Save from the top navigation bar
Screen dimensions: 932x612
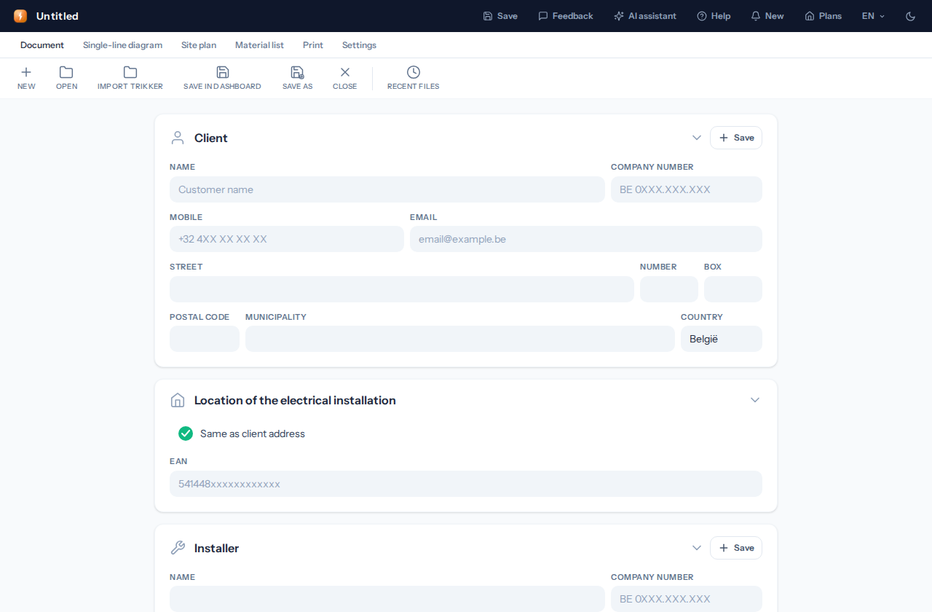pos(500,16)
